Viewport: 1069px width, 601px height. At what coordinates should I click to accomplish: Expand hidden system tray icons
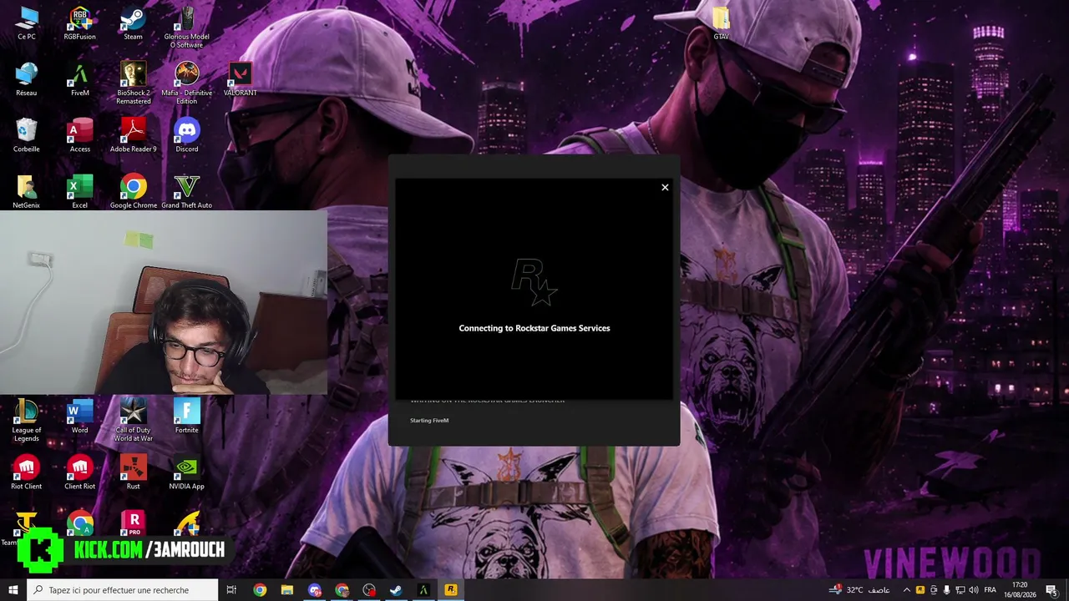tap(906, 590)
